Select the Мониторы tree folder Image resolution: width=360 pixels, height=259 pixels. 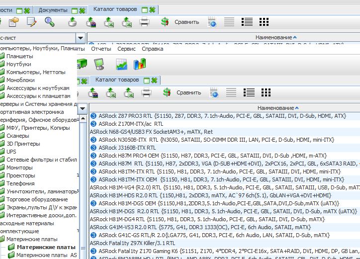click(19, 168)
